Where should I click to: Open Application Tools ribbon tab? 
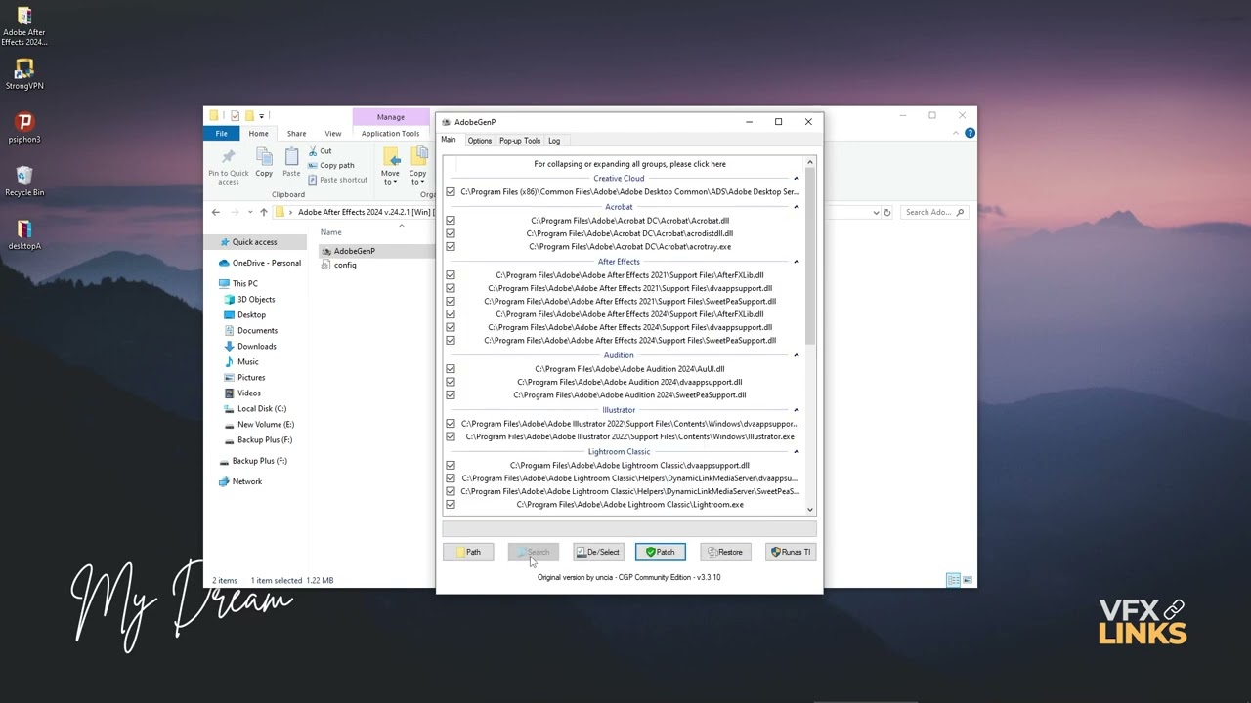(x=390, y=134)
